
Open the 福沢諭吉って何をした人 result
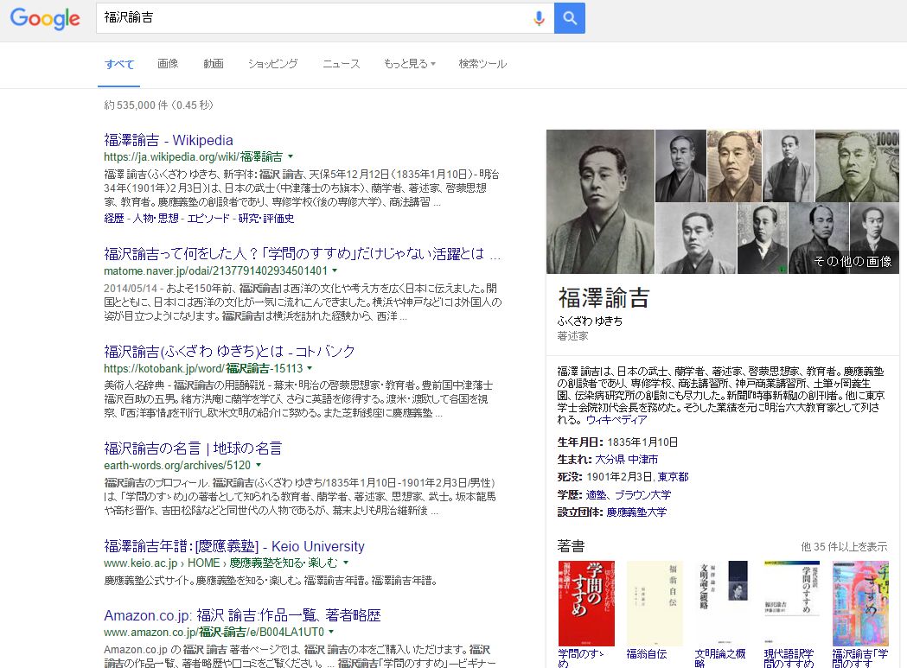tap(302, 254)
